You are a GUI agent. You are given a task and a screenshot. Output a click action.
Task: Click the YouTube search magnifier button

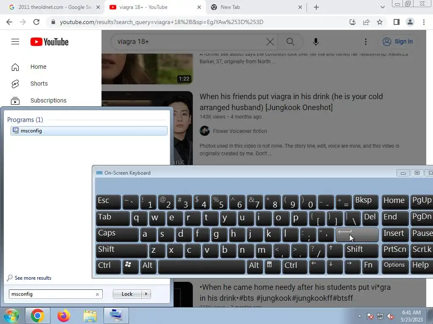click(290, 42)
